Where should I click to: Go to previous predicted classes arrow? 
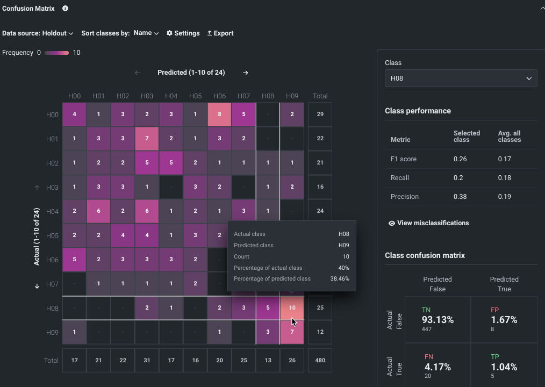tap(137, 73)
